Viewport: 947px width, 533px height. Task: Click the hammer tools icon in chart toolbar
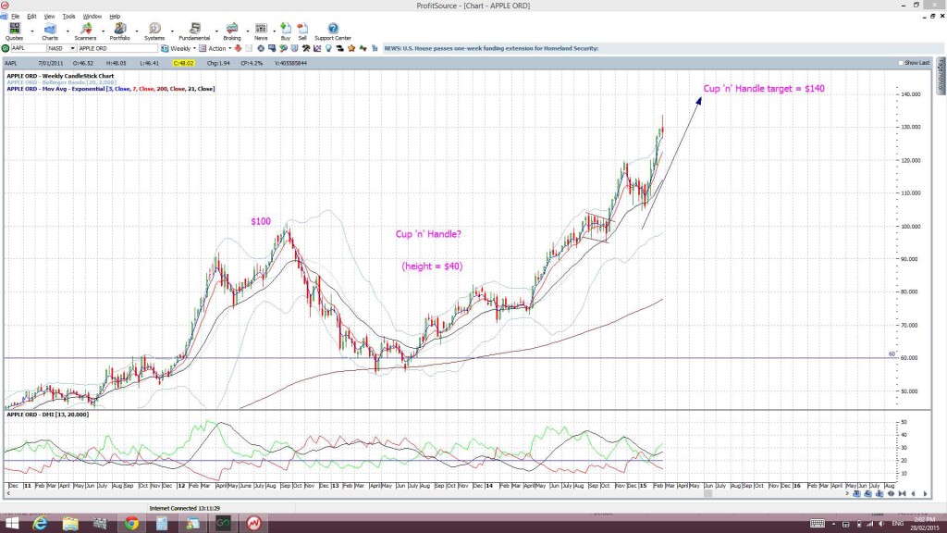(x=306, y=48)
